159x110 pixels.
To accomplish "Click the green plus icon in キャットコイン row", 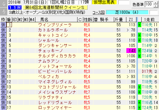I will (139, 35).
